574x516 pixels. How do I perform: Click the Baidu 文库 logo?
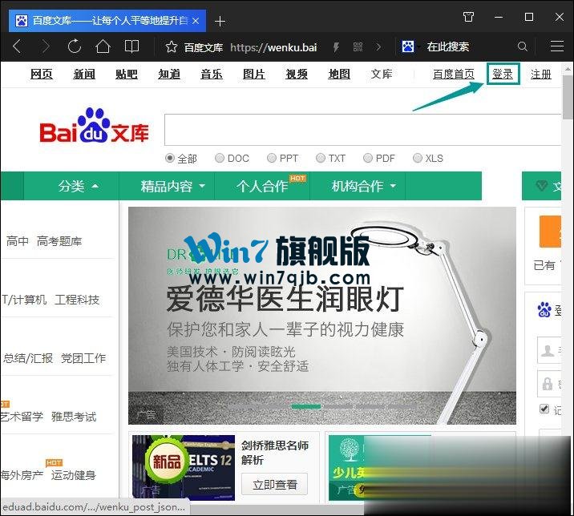94,126
